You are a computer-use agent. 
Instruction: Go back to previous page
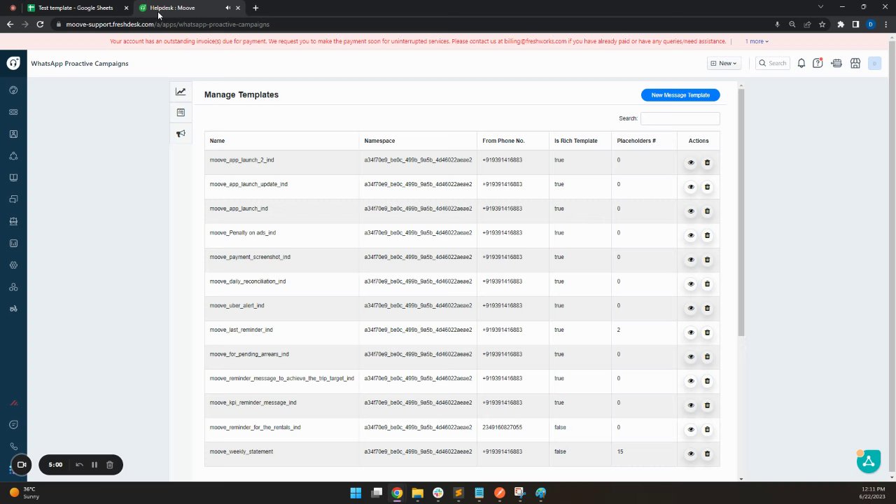pos(10,24)
